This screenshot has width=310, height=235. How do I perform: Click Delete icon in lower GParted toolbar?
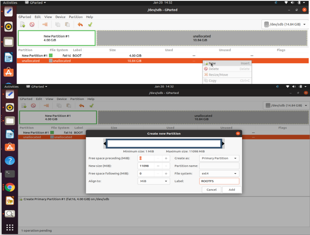coord(33,106)
